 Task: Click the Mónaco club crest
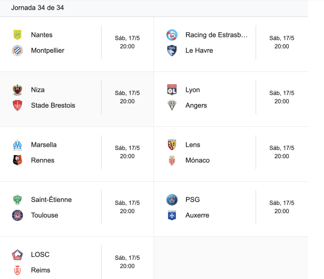(172, 160)
